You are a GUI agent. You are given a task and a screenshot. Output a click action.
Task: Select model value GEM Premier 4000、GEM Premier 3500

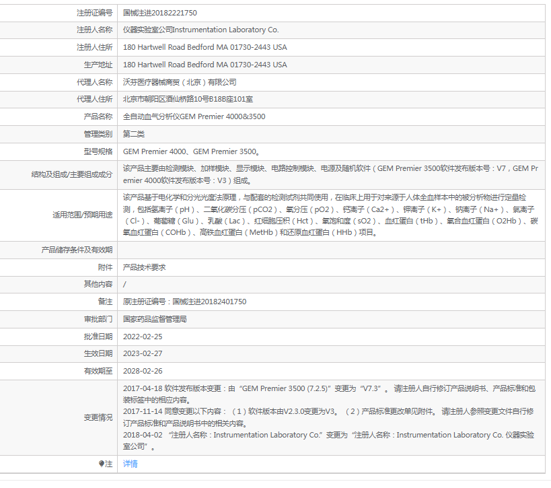tap(192, 151)
